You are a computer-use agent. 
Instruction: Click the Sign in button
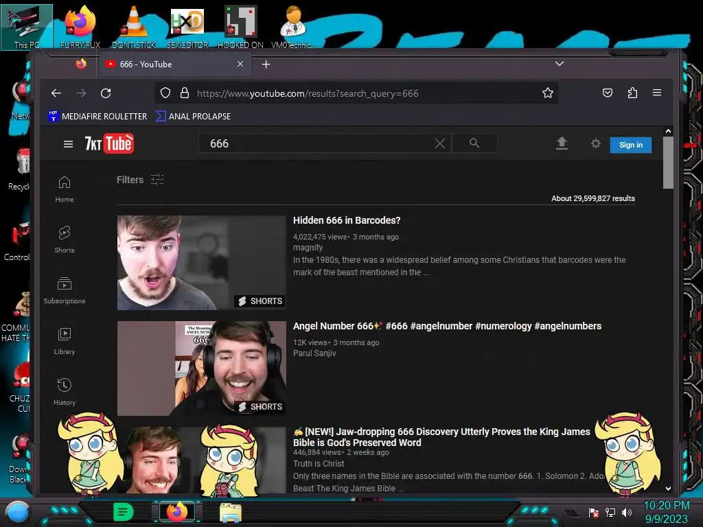click(x=630, y=145)
